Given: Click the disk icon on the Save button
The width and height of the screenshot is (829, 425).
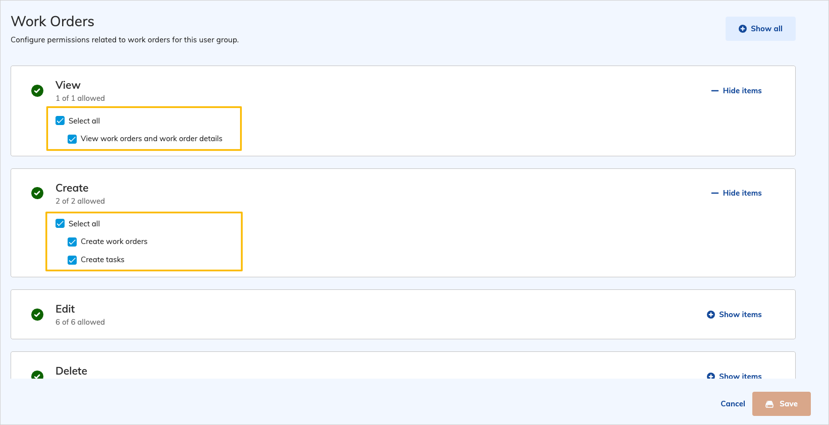Looking at the screenshot, I should 769,404.
